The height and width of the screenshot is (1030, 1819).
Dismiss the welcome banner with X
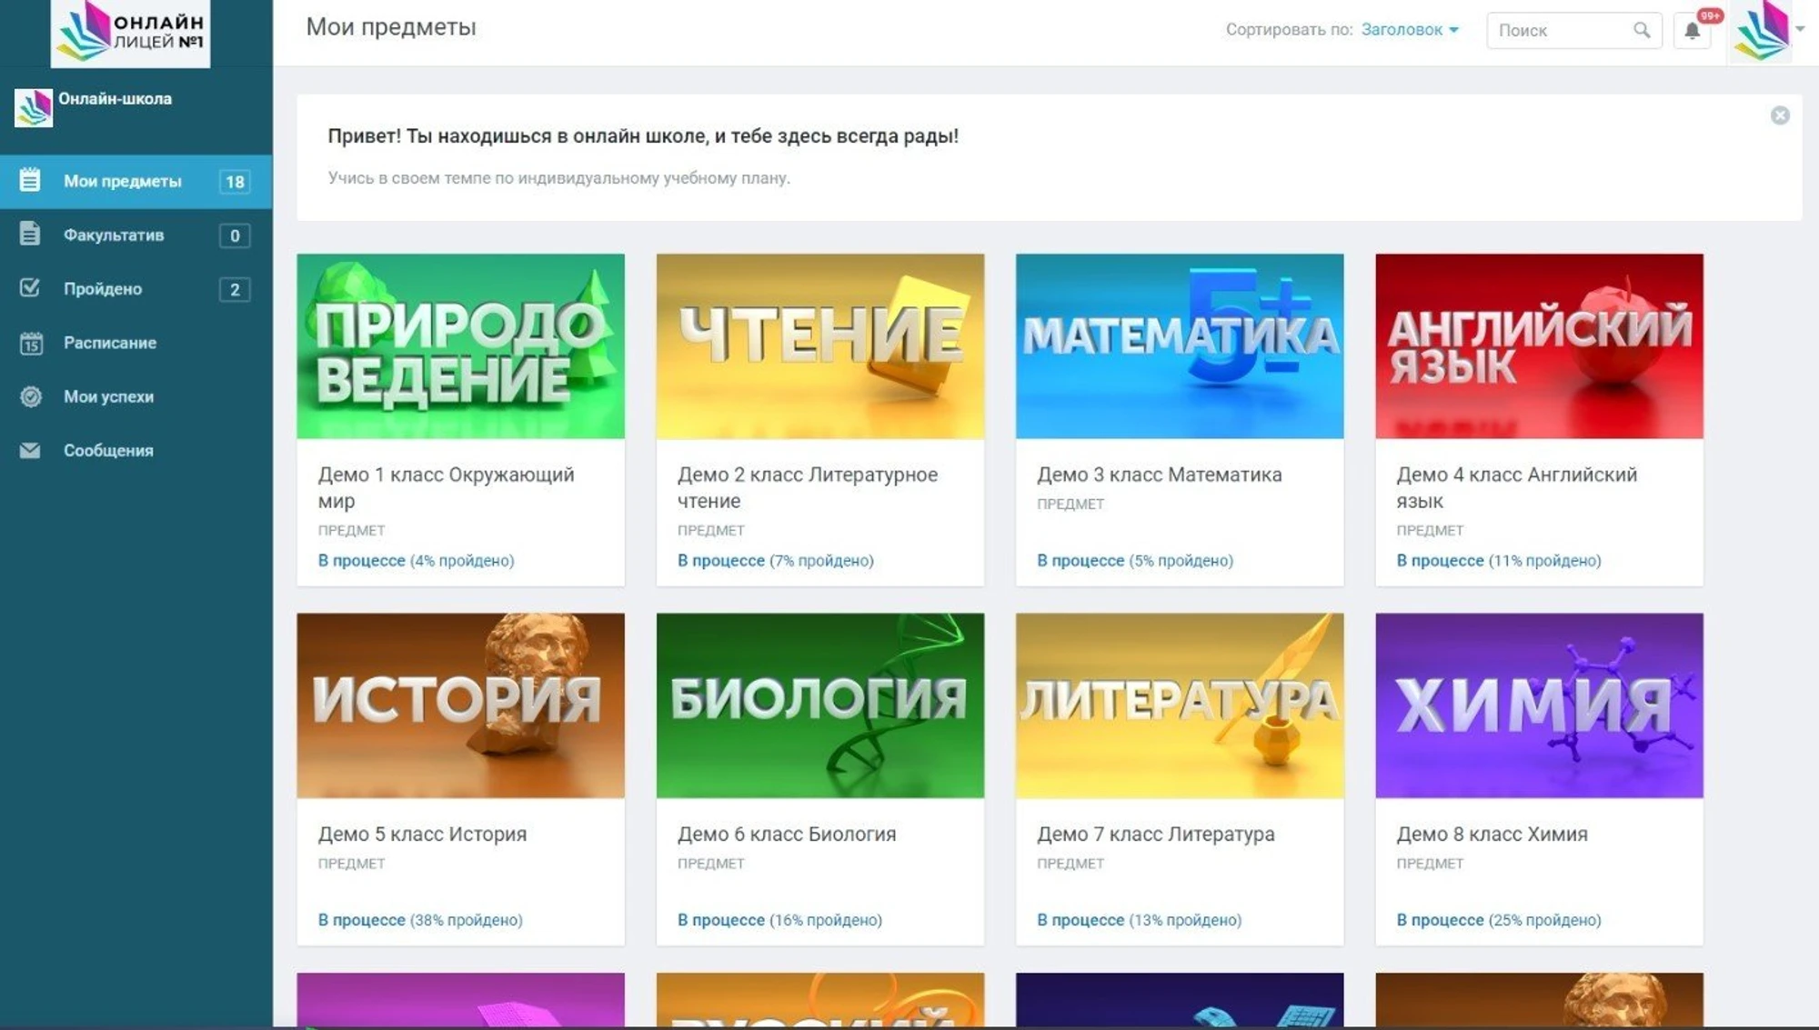click(x=1780, y=115)
